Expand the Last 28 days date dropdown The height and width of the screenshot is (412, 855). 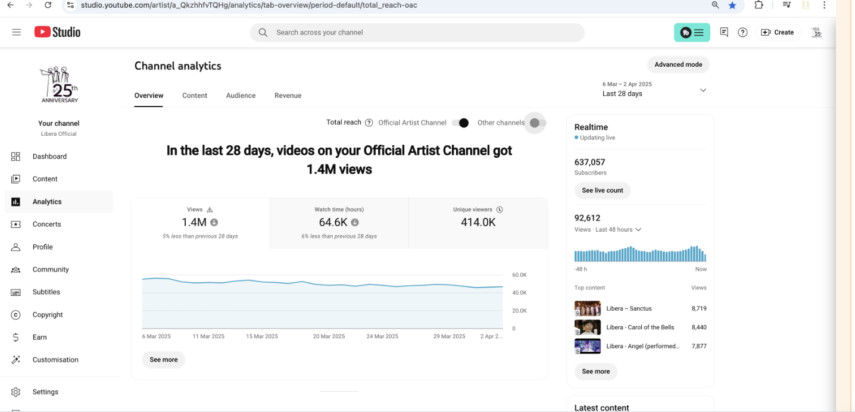pos(703,90)
